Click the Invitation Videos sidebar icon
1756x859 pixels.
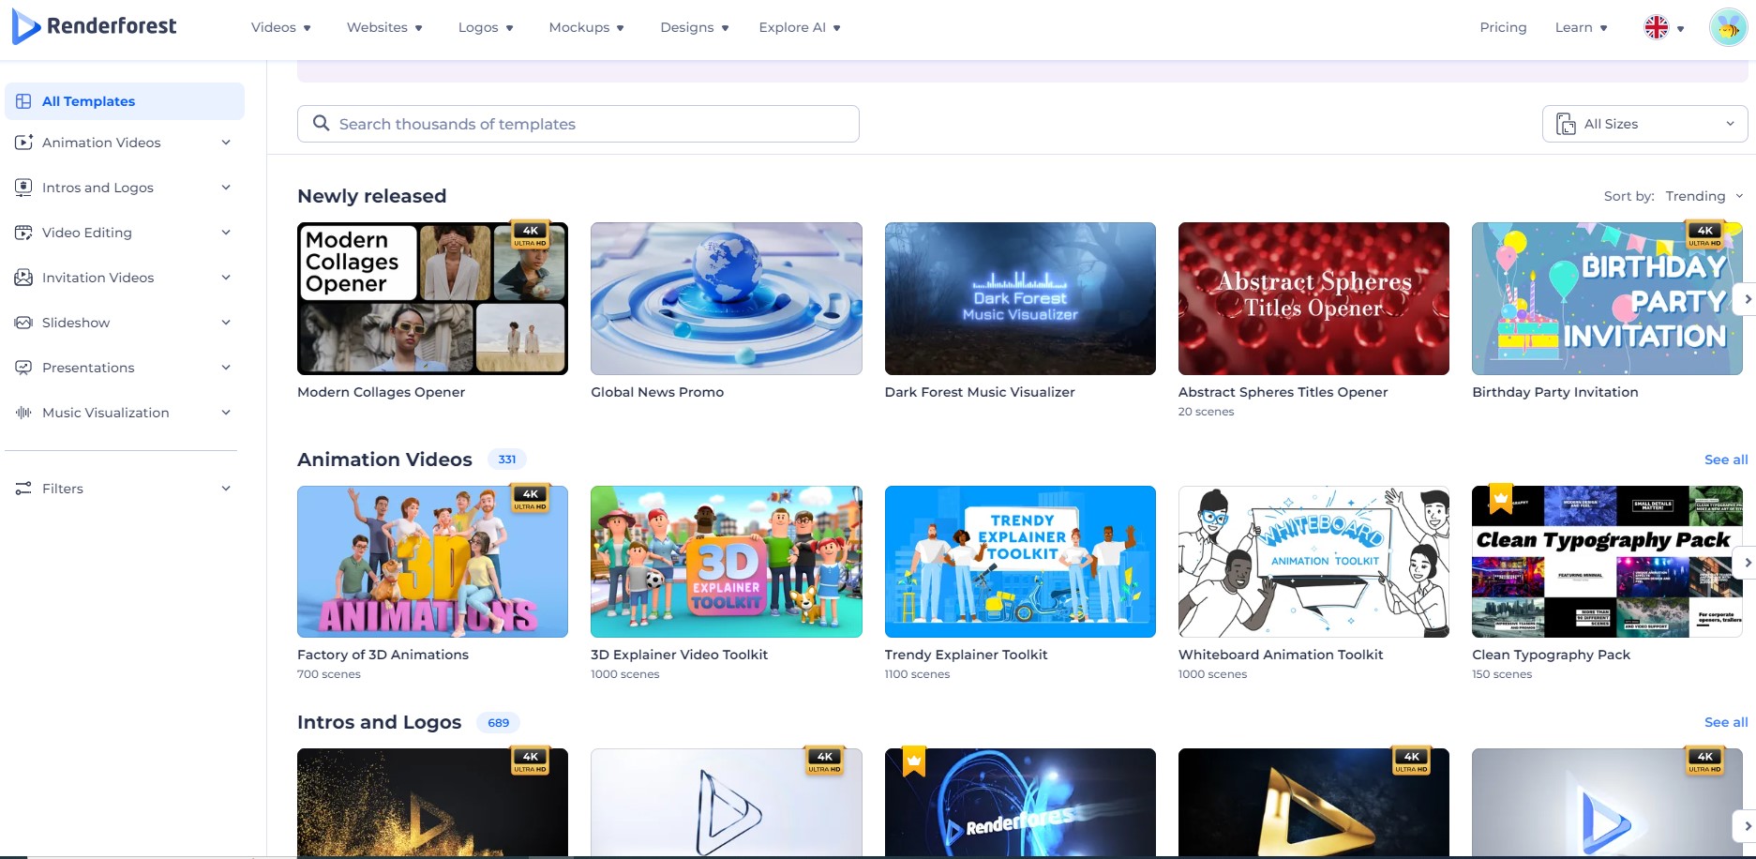pos(23,278)
